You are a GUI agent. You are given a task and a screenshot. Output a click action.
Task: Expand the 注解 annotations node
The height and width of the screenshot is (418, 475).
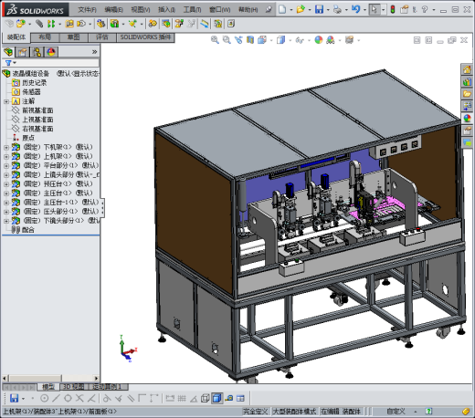pos(6,101)
